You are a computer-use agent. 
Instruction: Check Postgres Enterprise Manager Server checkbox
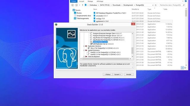point(91,36)
